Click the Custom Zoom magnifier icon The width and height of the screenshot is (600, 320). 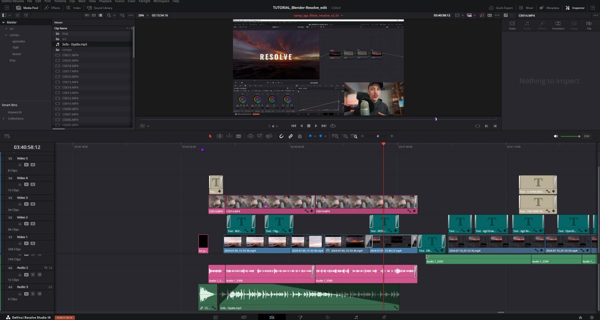[x=354, y=136]
